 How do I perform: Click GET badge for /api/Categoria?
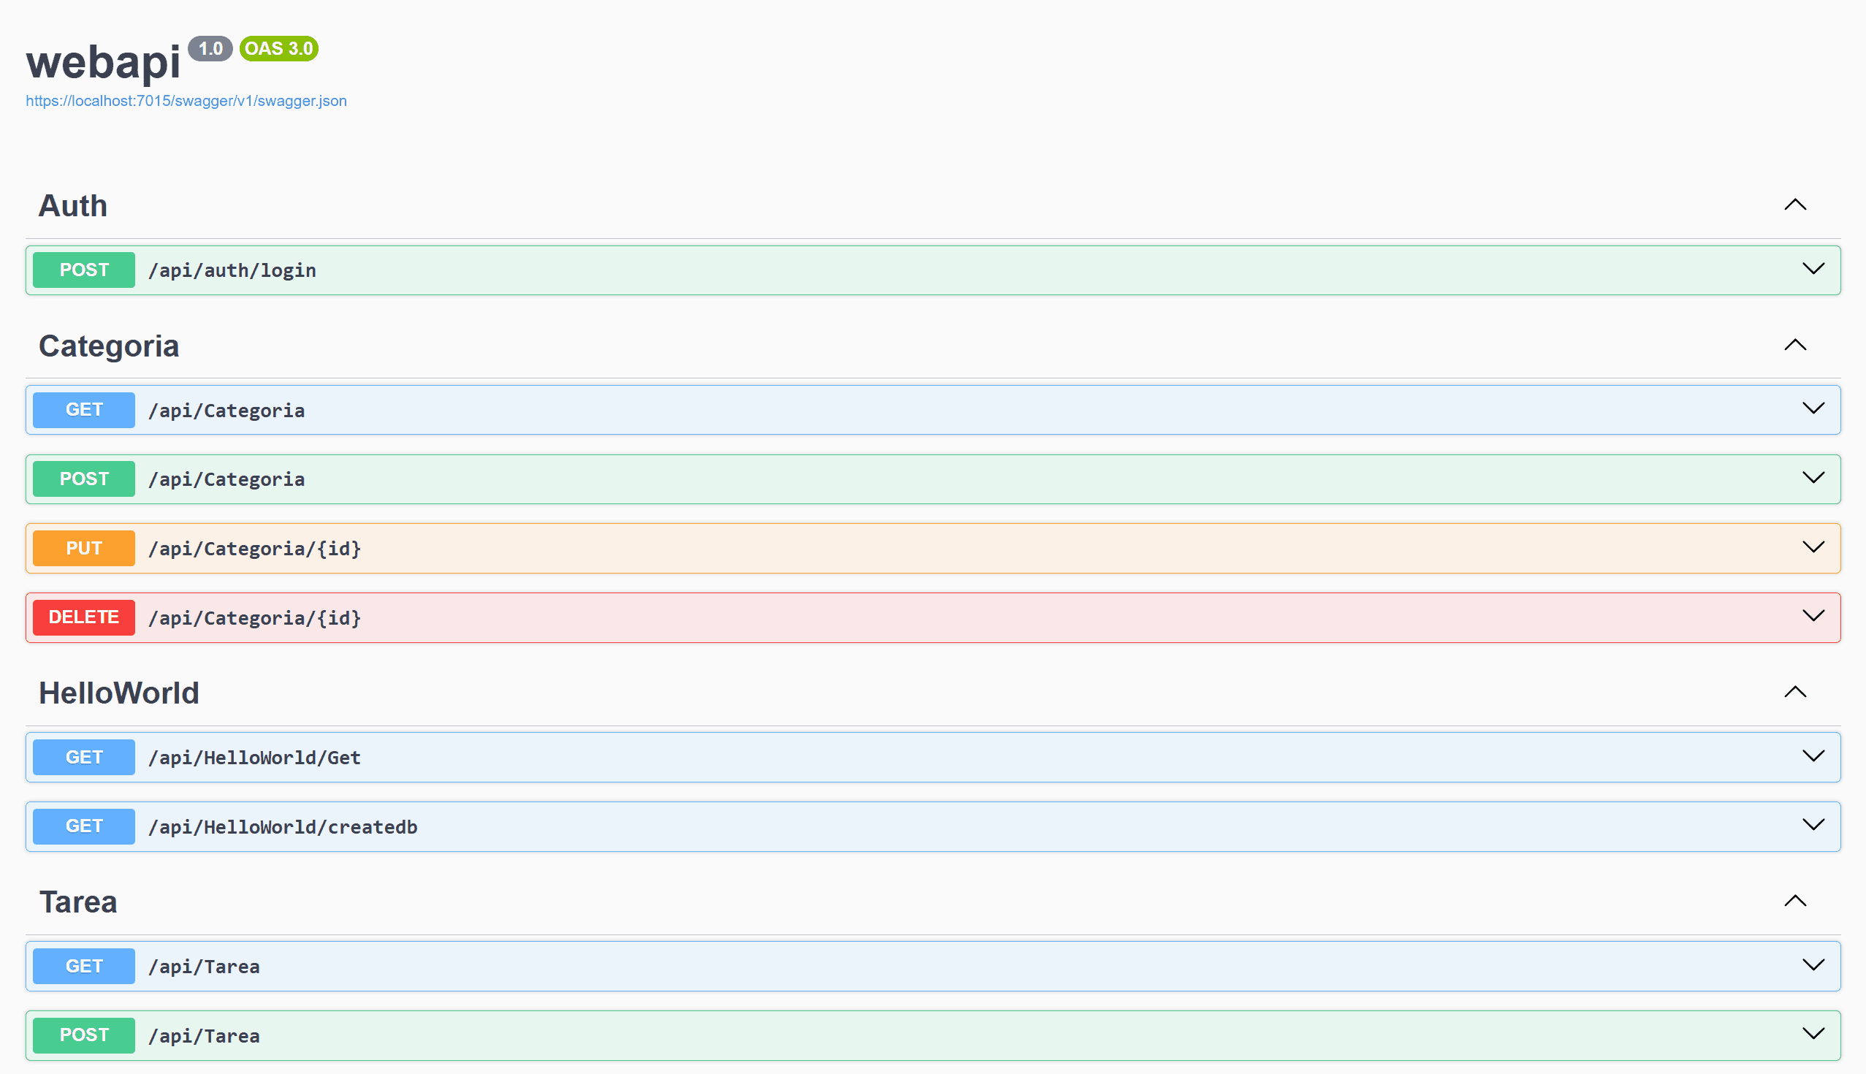pyautogui.click(x=84, y=410)
